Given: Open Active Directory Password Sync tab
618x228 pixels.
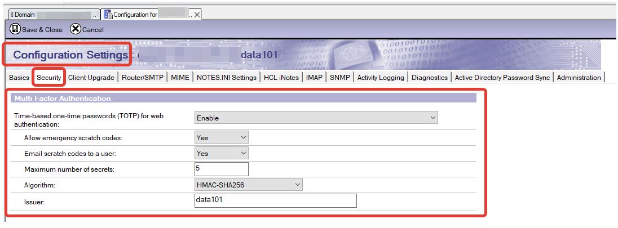Looking at the screenshot, I should pos(502,78).
